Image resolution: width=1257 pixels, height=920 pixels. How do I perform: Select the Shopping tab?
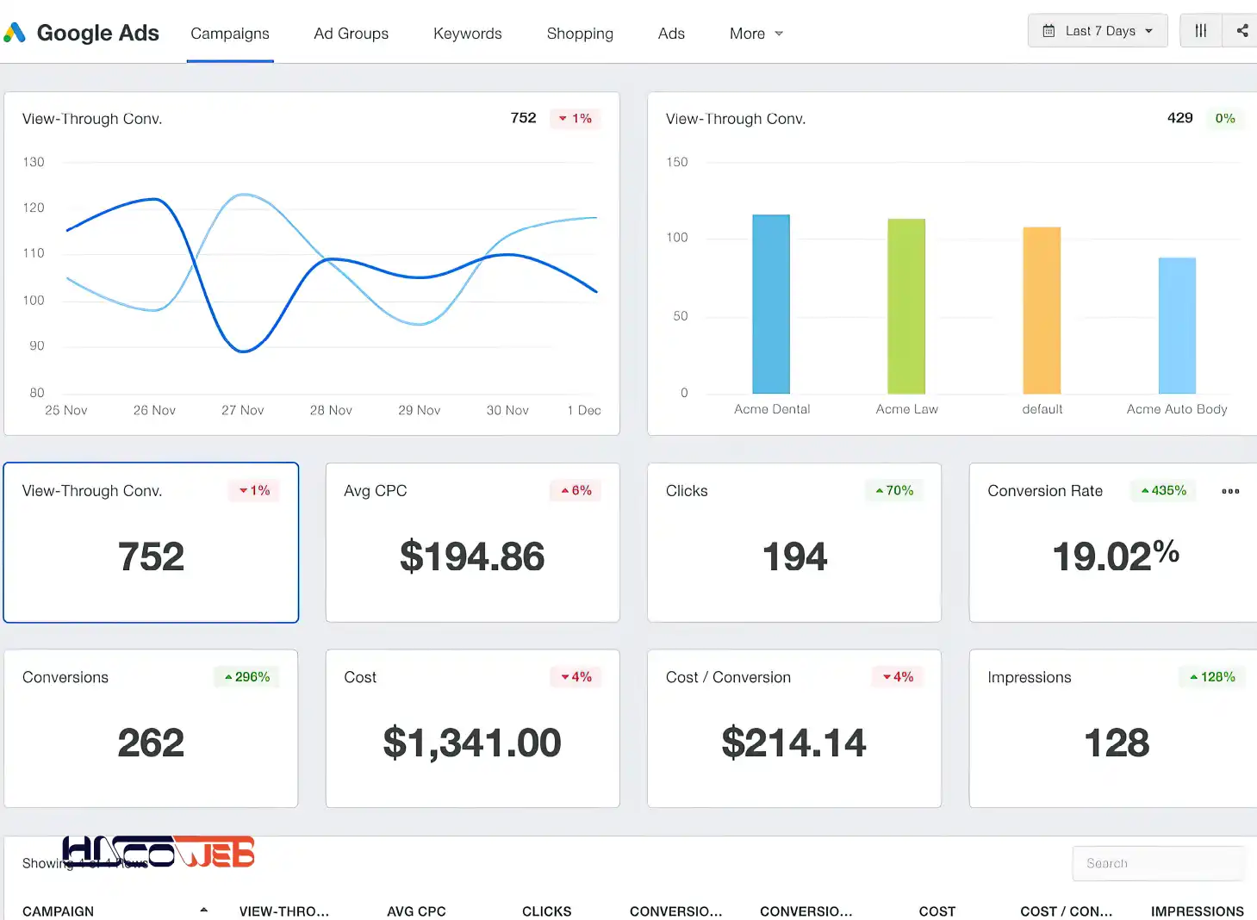[x=580, y=34]
